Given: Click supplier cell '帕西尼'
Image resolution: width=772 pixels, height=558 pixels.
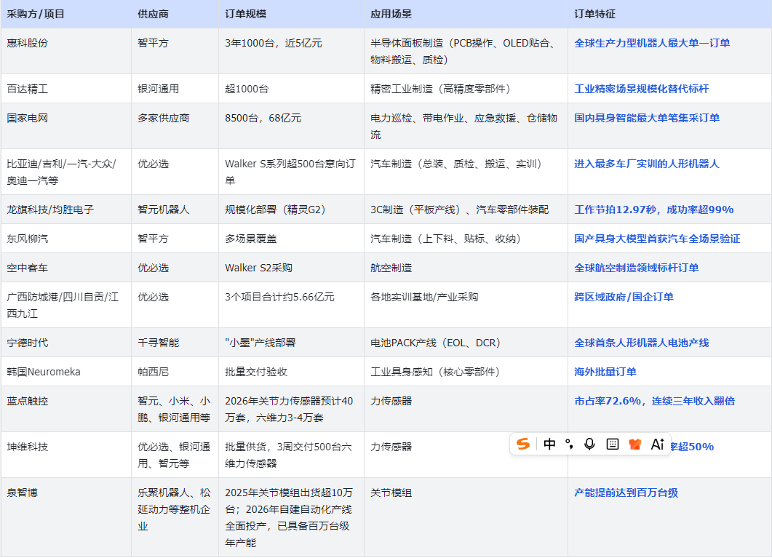Looking at the screenshot, I should (x=175, y=372).
